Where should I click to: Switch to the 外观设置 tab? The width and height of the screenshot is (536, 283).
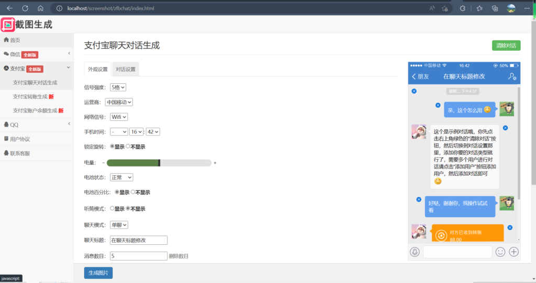click(x=98, y=69)
